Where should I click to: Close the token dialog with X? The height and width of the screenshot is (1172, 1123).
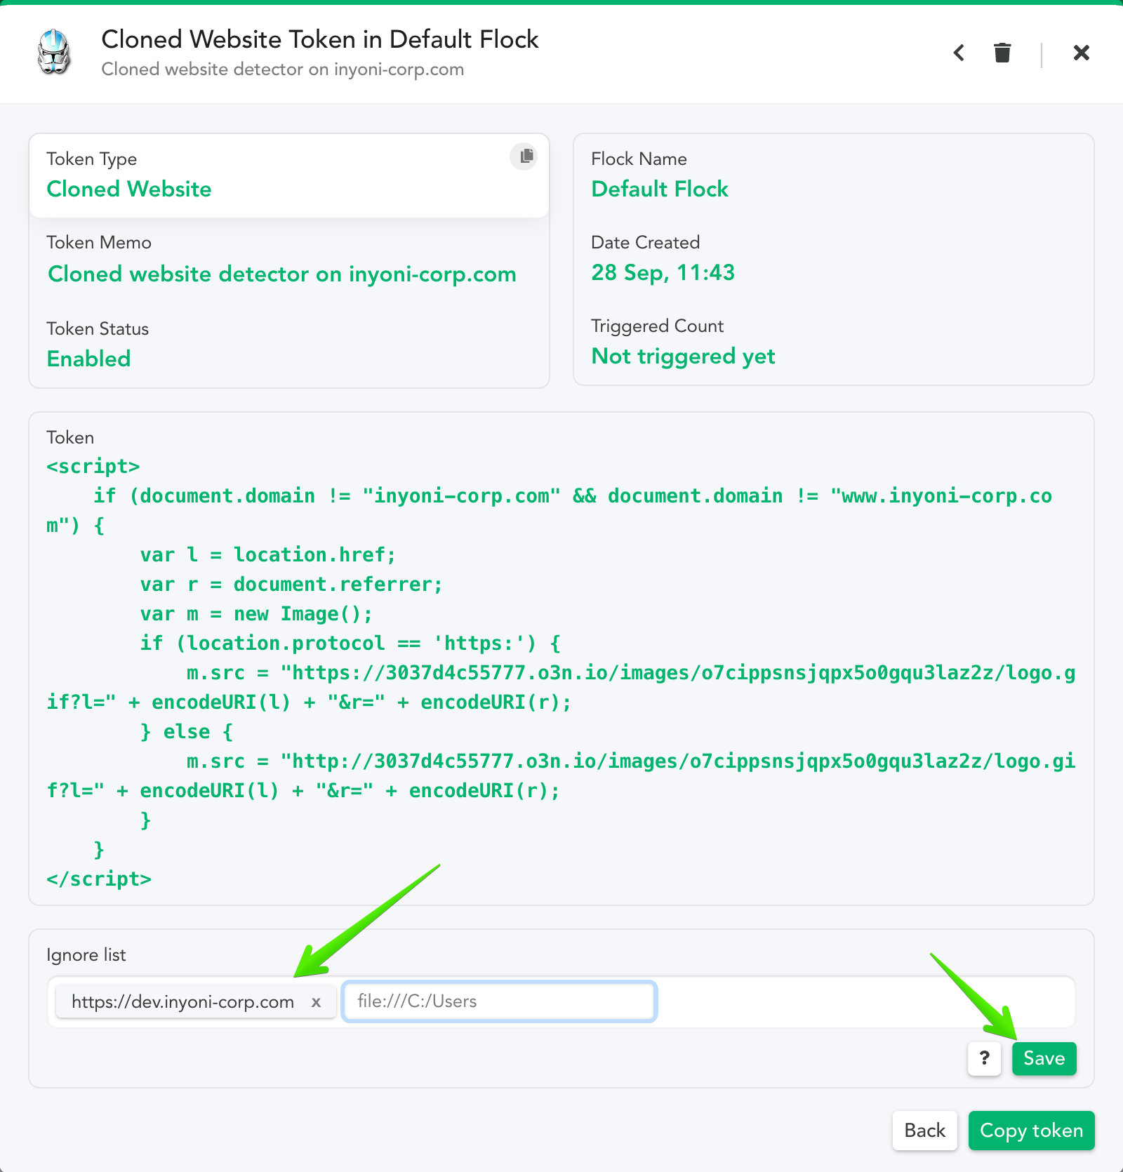click(x=1081, y=53)
